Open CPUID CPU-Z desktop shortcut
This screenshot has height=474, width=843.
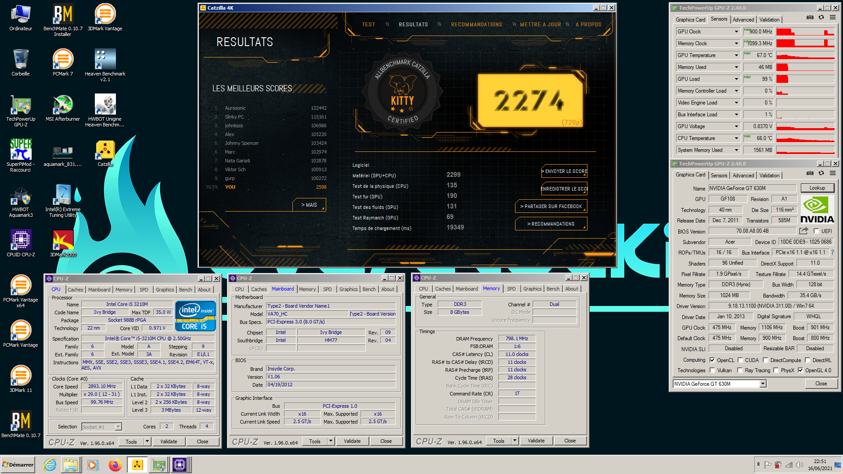[x=21, y=244]
